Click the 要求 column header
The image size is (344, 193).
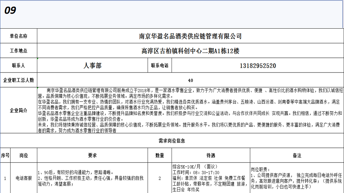tap(92, 155)
